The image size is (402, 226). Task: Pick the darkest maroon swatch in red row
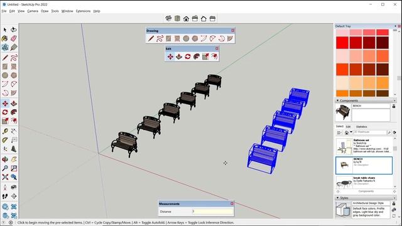(383, 43)
